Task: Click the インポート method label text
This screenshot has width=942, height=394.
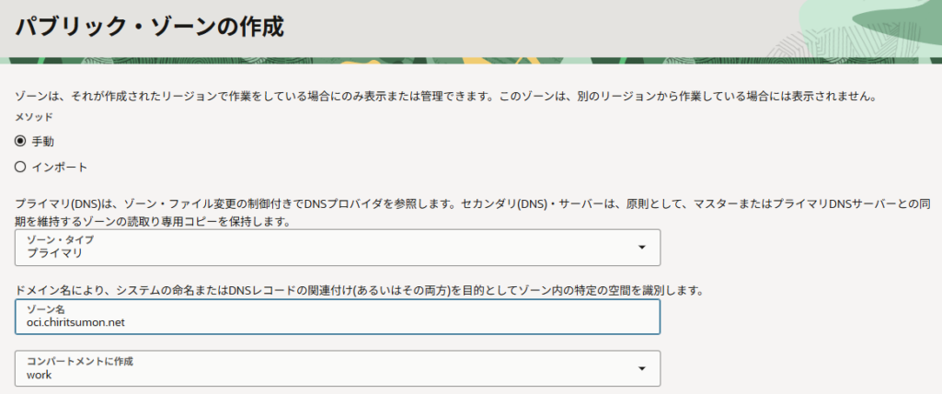Action: 60,167
